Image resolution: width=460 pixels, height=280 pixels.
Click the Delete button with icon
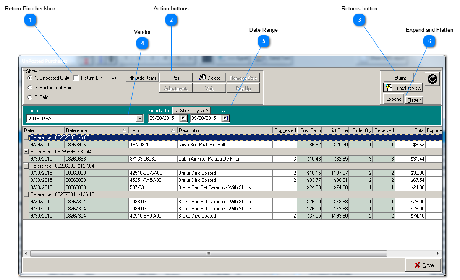209,78
